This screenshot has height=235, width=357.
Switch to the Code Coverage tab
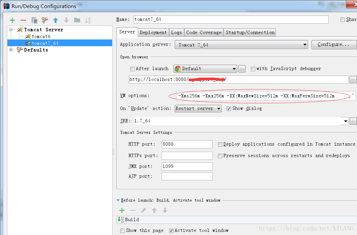tap(204, 33)
